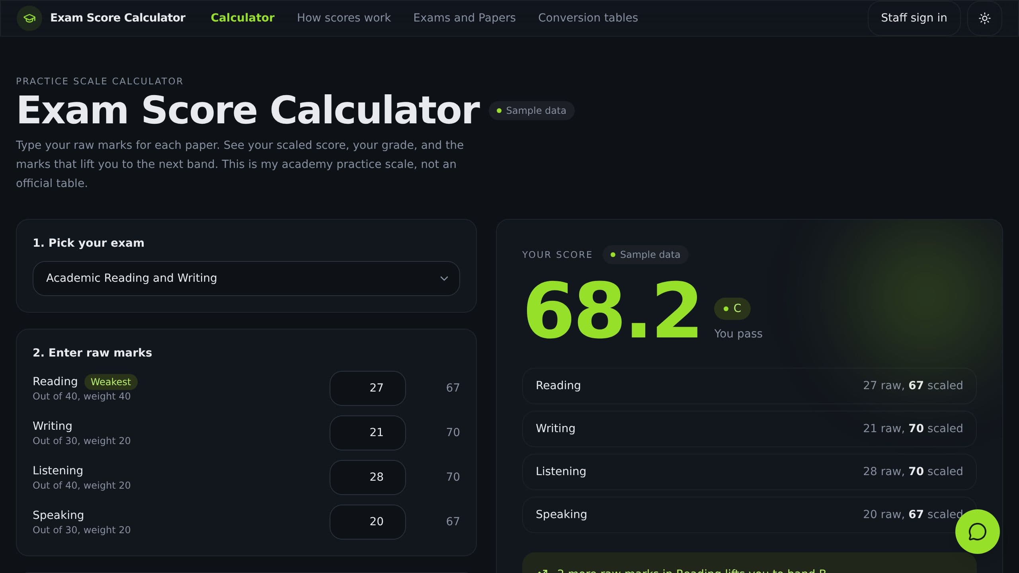Viewport: 1019px width, 573px height.
Task: Click the YOUR SCORE label
Action: coord(557,255)
